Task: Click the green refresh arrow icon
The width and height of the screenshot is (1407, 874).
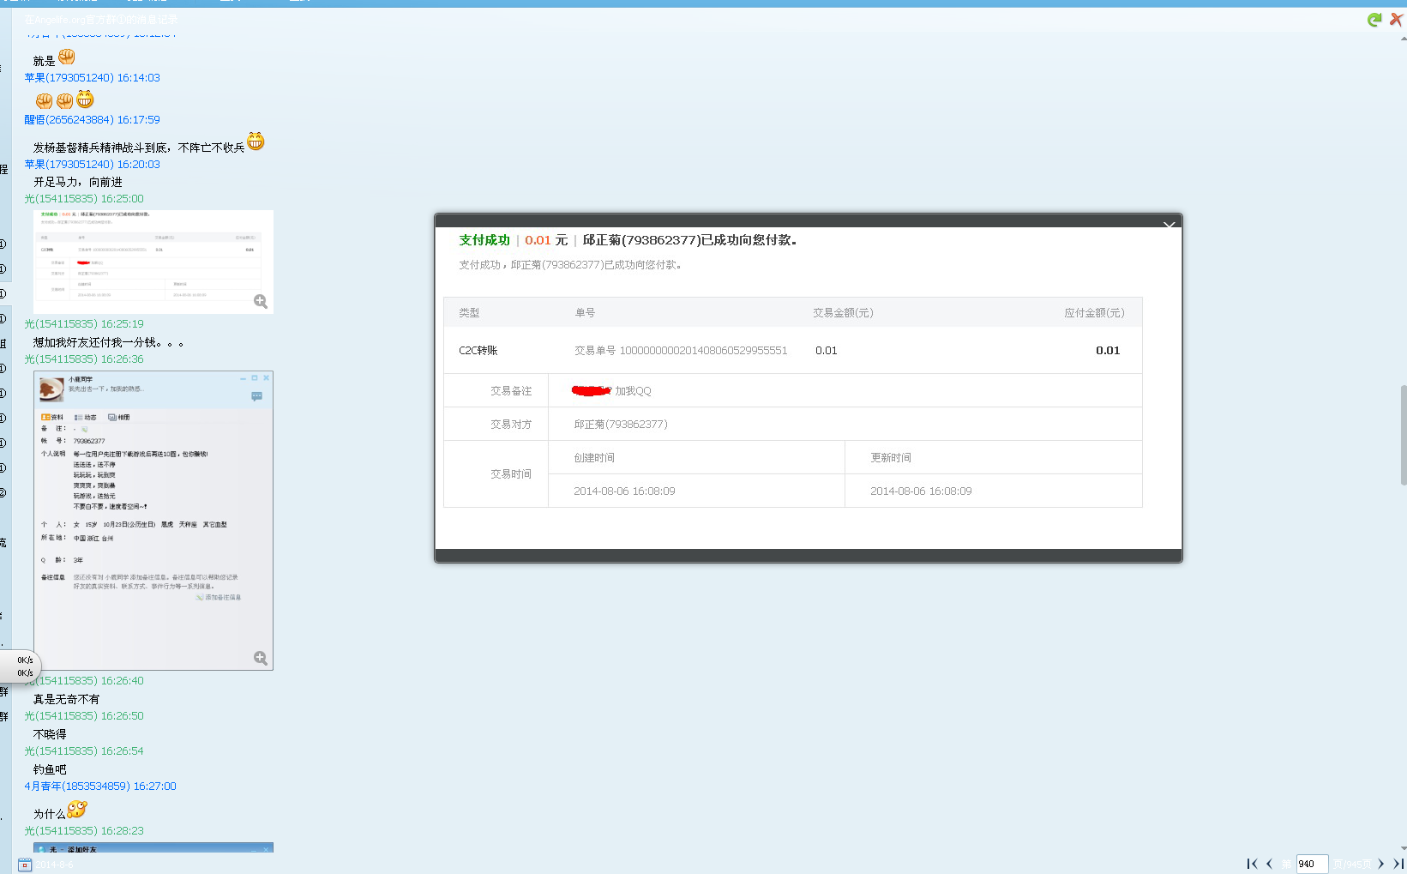Action: (1374, 20)
